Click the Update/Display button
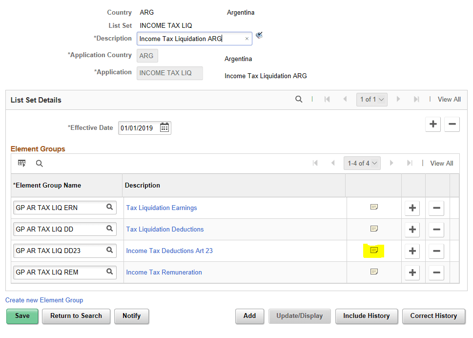Image resolution: width=473 pixels, height=338 pixels. pyautogui.click(x=300, y=316)
